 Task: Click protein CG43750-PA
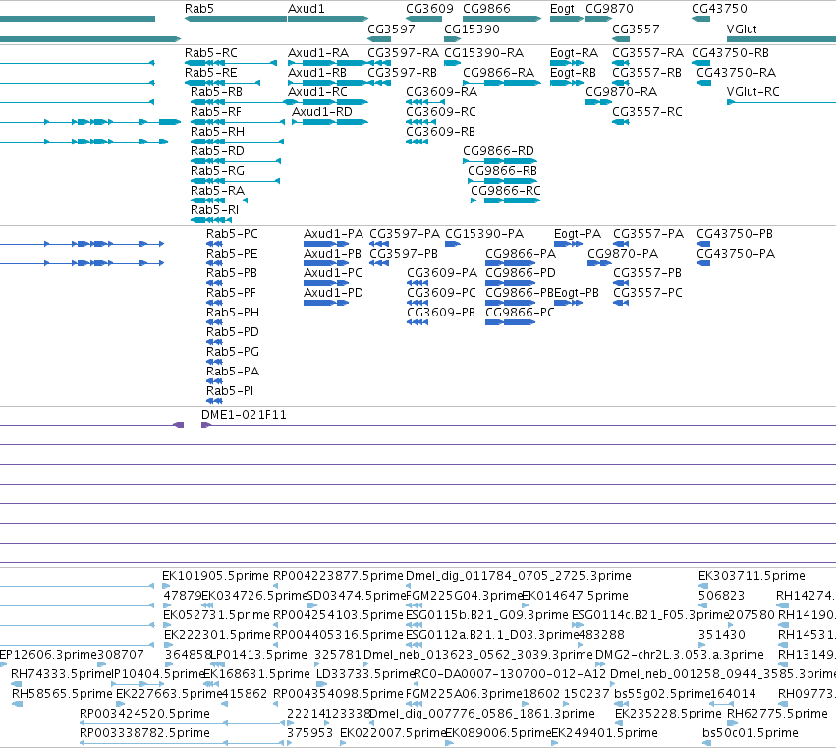click(x=736, y=254)
